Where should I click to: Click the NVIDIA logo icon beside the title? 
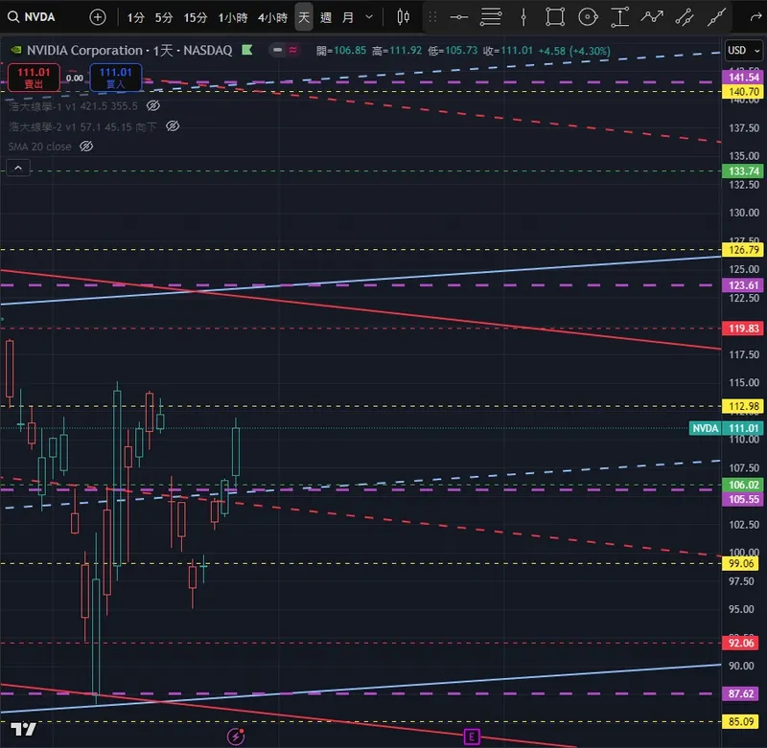click(16, 50)
